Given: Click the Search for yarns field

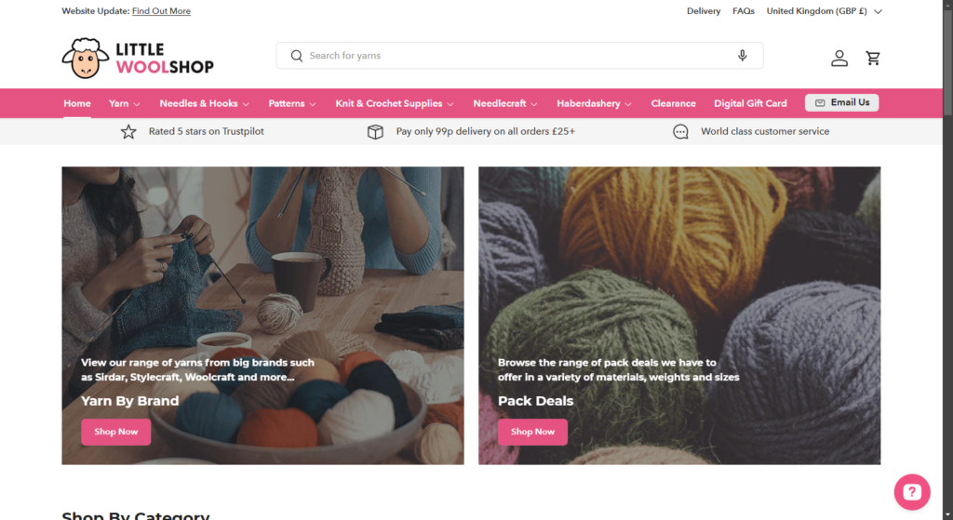Looking at the screenshot, I should click(519, 56).
